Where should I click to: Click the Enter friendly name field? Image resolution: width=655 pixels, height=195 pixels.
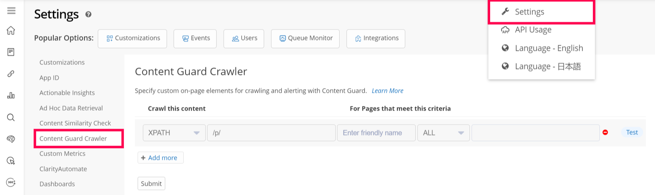pyautogui.click(x=376, y=133)
